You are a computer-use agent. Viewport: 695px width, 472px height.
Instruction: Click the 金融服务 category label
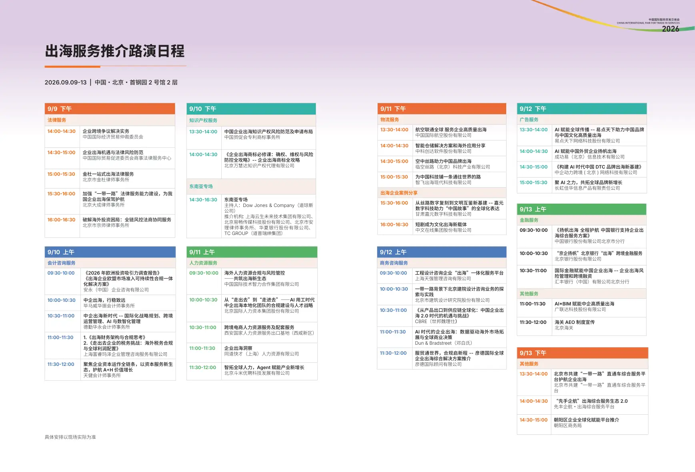pyautogui.click(x=529, y=220)
